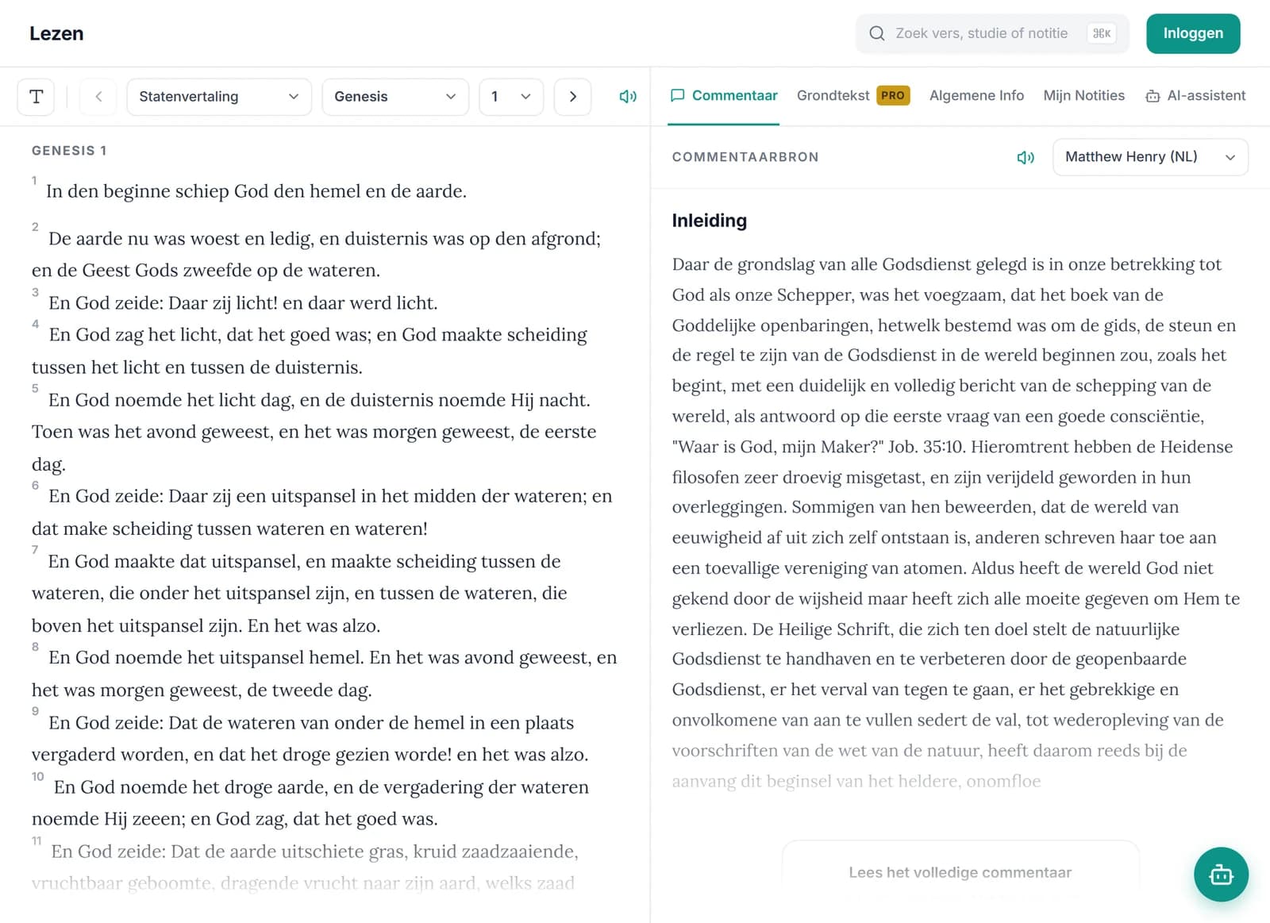This screenshot has width=1270, height=923.
Task: Click the Lezen logo link
Action: tap(56, 33)
